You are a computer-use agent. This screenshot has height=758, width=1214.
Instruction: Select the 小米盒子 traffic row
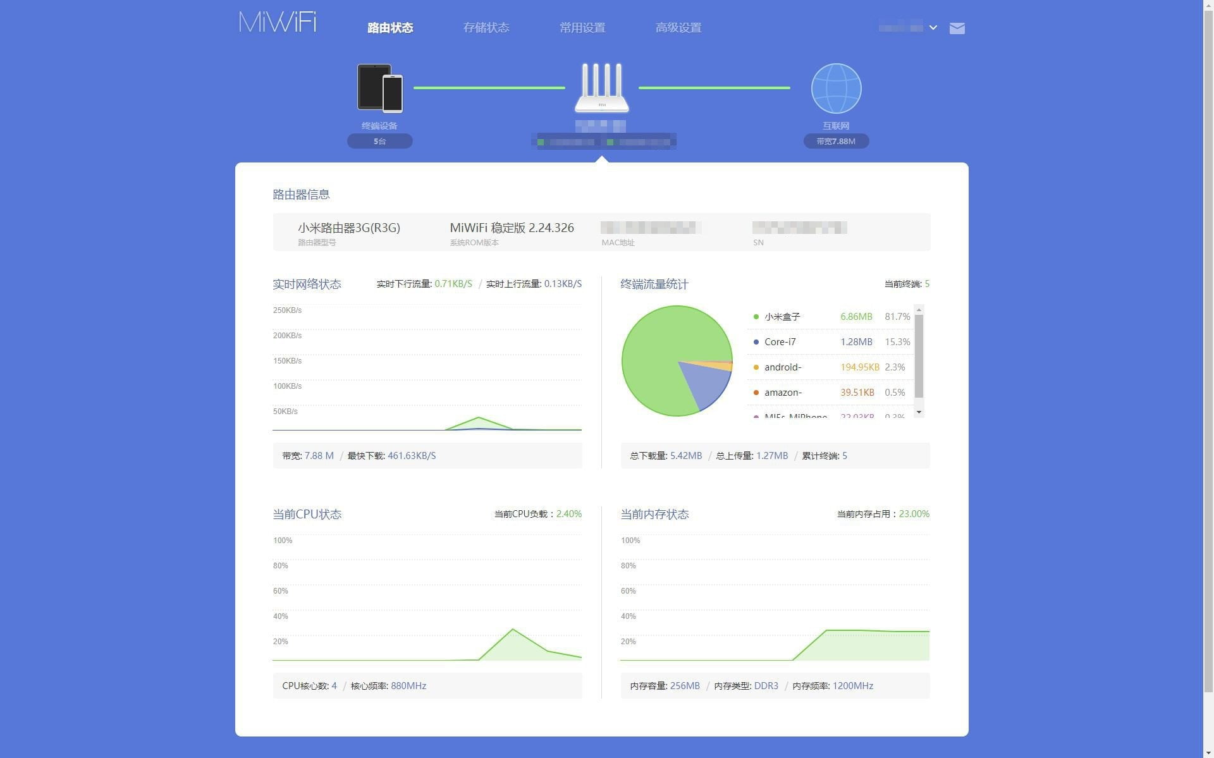[x=831, y=316]
